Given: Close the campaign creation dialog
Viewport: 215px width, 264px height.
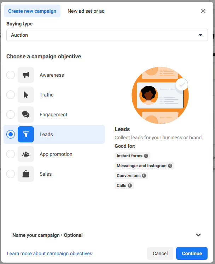Looking at the screenshot, I should (x=203, y=11).
